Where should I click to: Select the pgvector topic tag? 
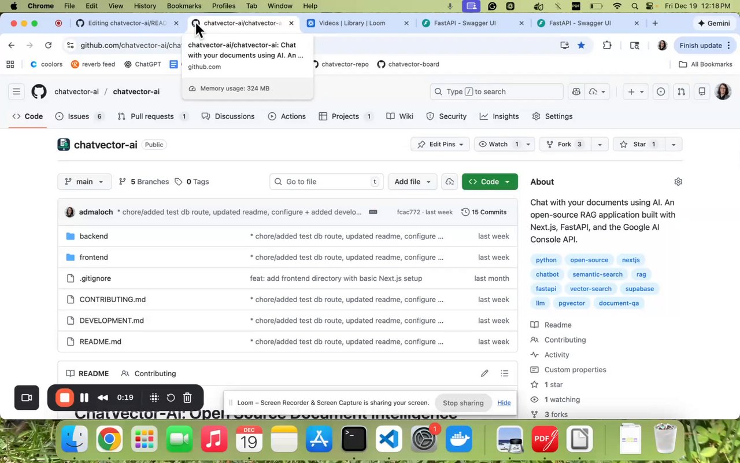coord(572,303)
